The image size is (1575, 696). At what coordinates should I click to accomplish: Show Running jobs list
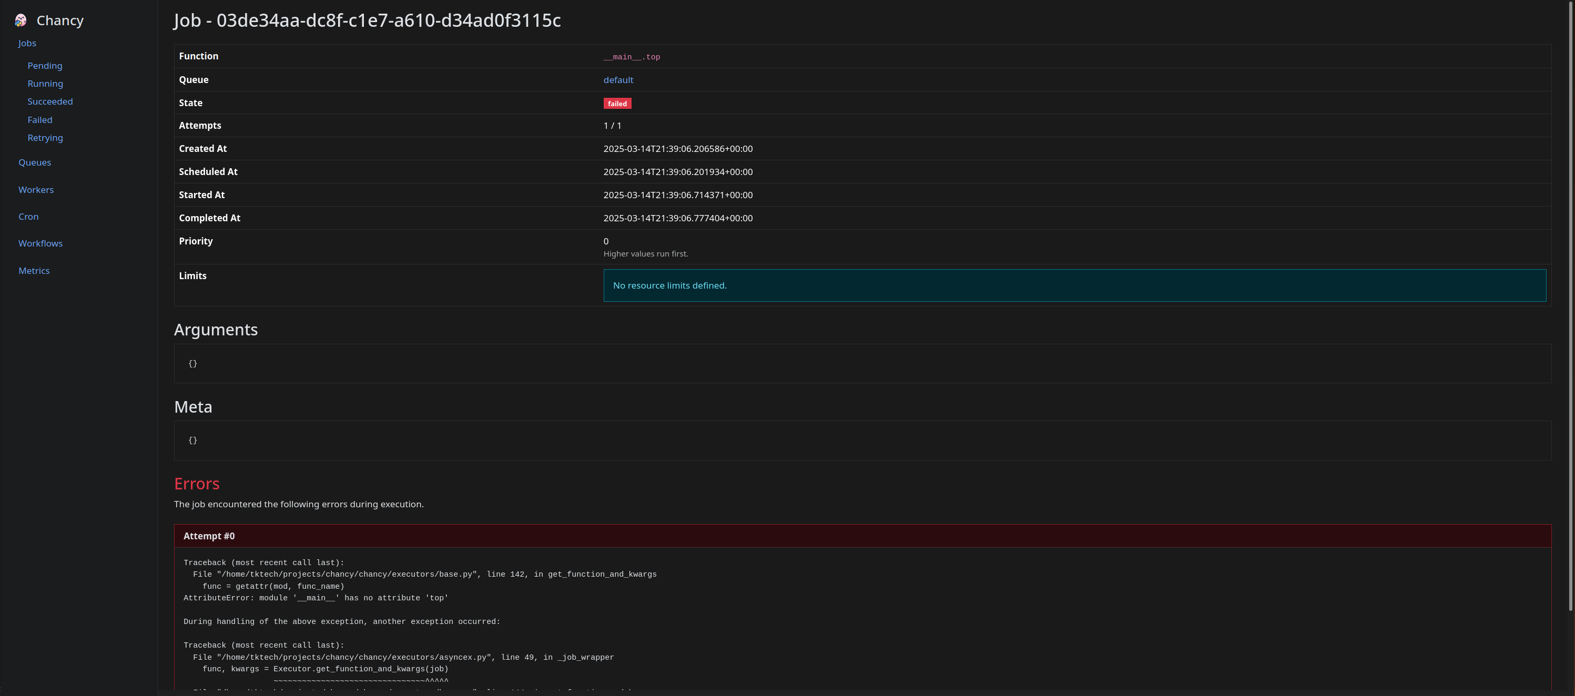point(45,84)
